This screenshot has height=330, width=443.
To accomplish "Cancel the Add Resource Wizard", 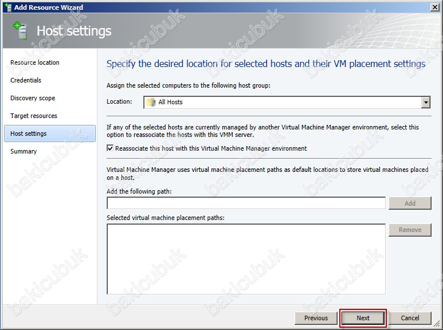I will point(410,318).
